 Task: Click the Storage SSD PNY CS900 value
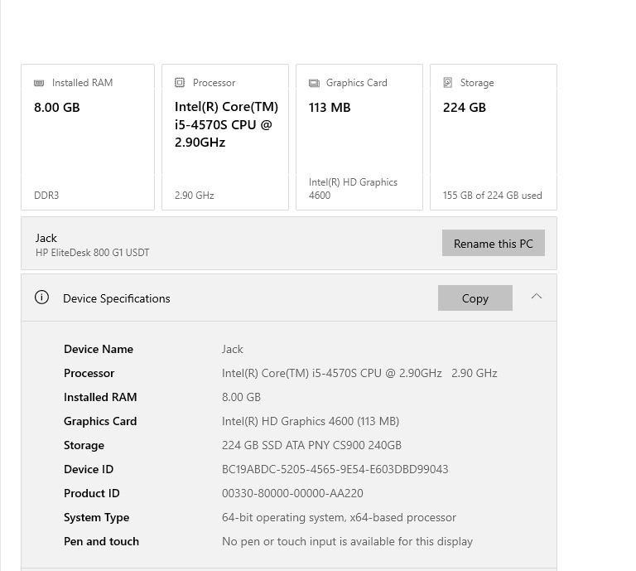(x=311, y=445)
